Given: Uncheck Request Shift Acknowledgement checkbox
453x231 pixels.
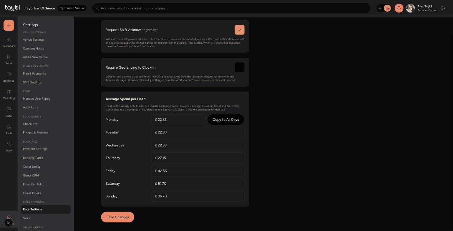Looking at the screenshot, I should point(240,30).
